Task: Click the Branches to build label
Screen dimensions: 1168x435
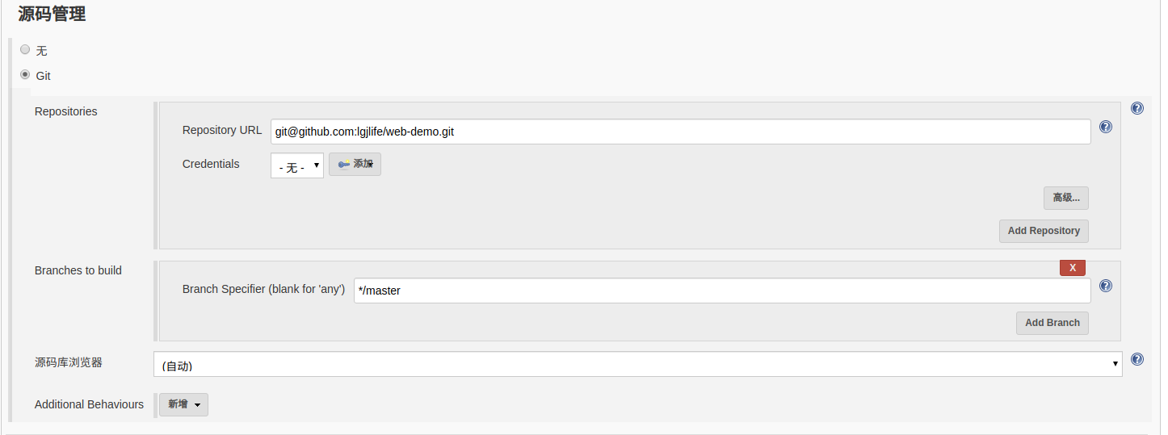Action: click(x=78, y=270)
